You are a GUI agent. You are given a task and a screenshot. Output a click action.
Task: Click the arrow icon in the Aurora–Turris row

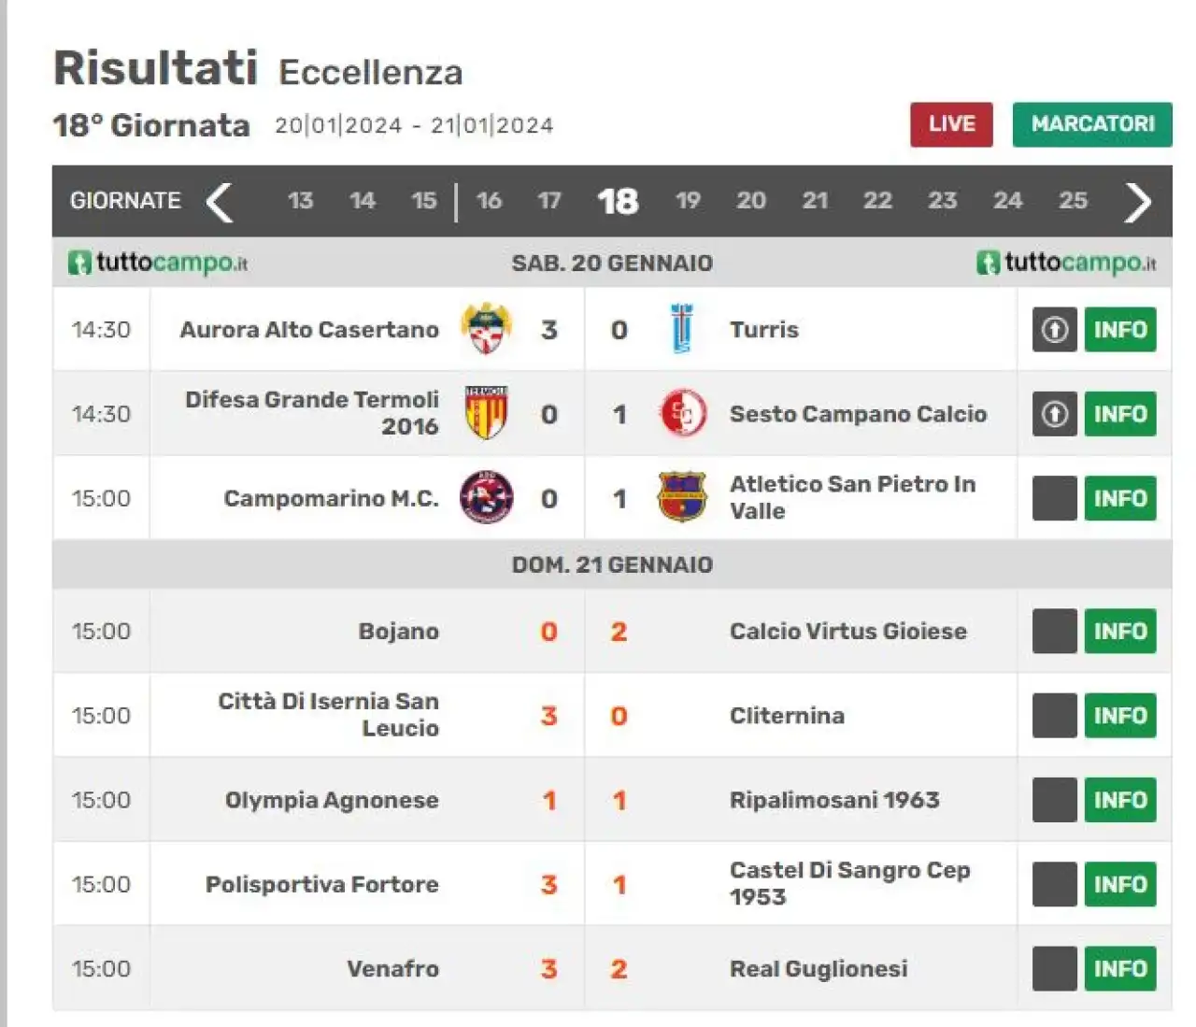[x=1055, y=330]
